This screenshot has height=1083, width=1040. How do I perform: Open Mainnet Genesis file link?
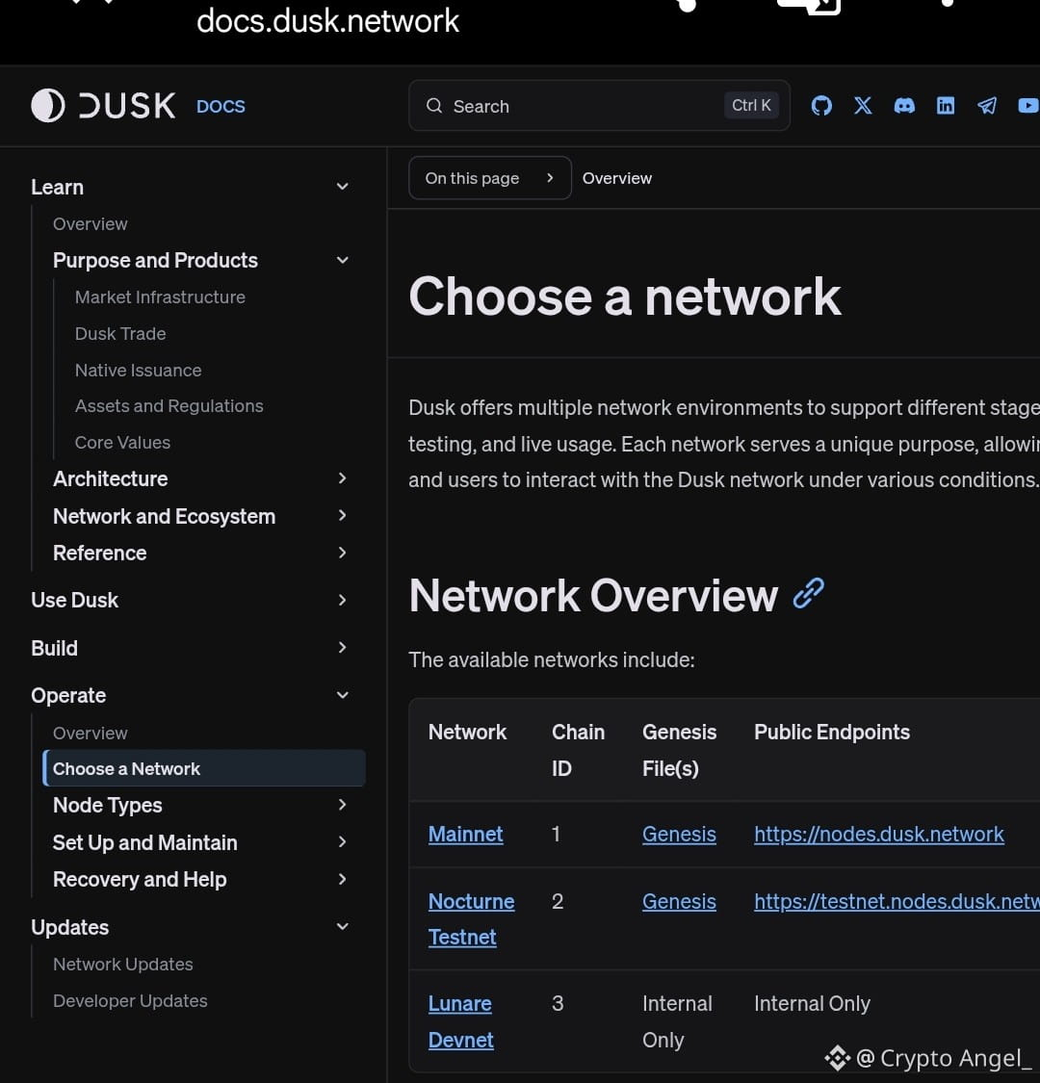click(x=679, y=835)
